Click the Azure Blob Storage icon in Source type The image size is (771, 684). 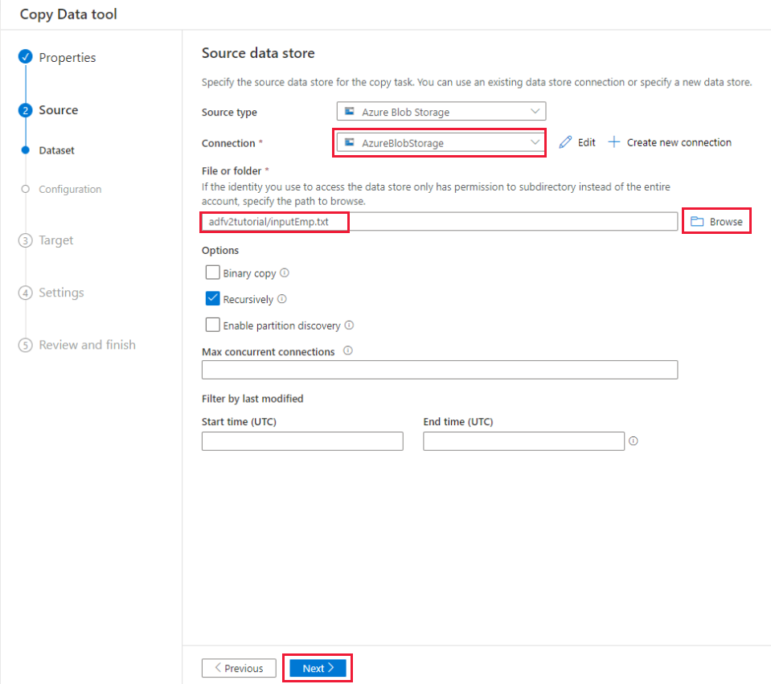pyautogui.click(x=351, y=111)
